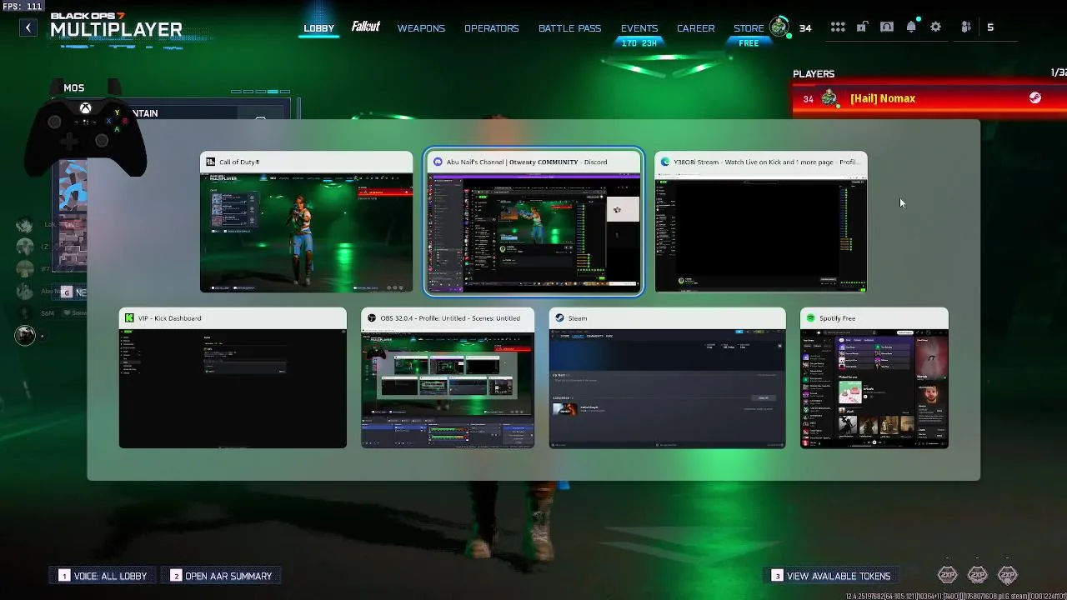Click the OBS icon in the window switcher
This screenshot has width=1067, height=600.
[x=372, y=318]
